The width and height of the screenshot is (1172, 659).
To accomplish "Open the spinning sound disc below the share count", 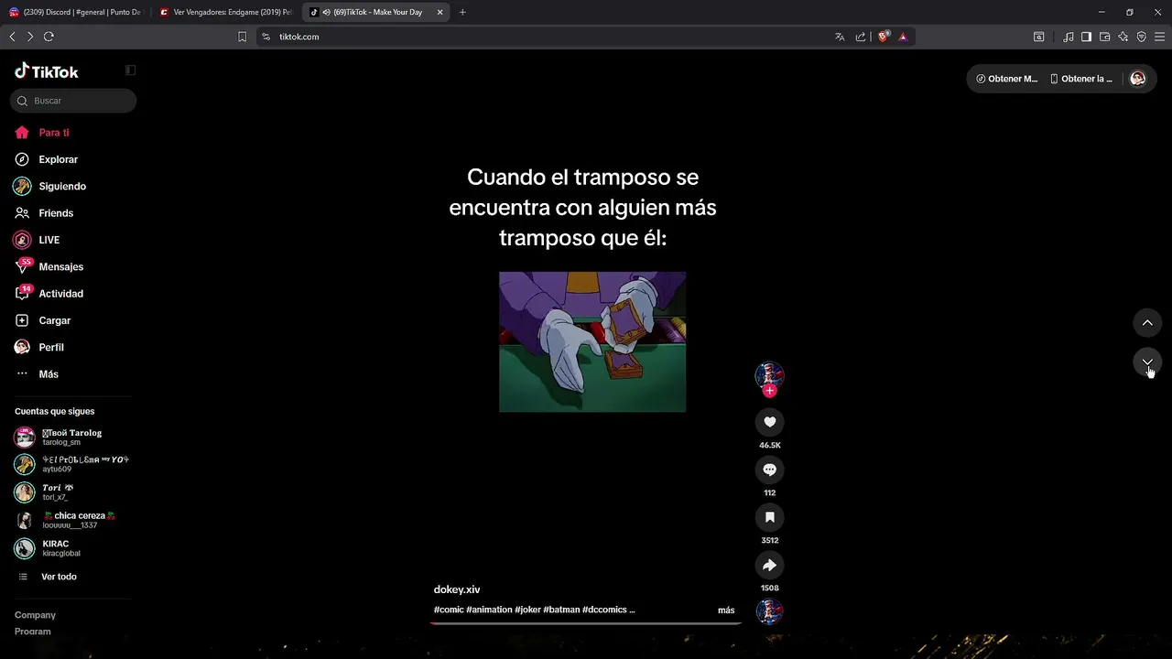I will click(769, 611).
